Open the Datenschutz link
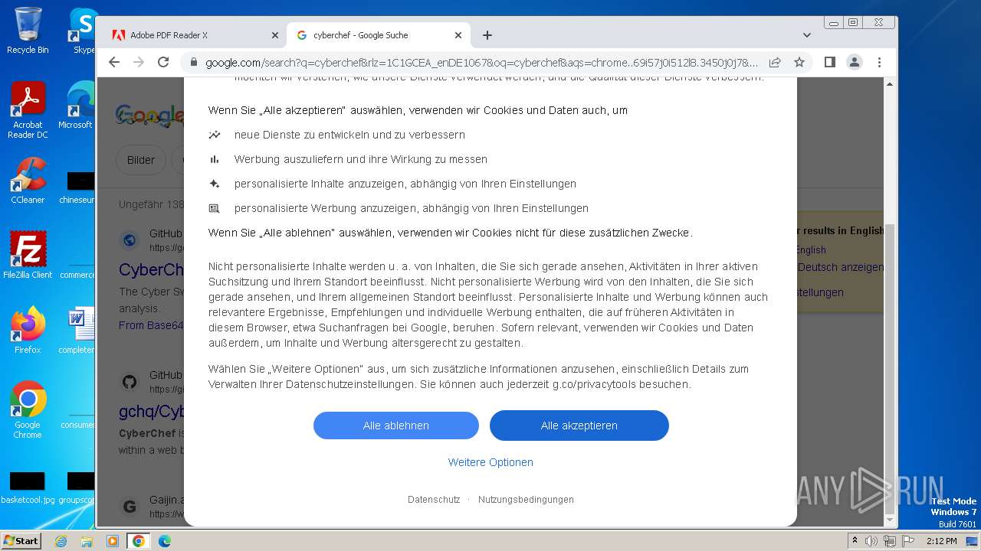 pos(434,500)
